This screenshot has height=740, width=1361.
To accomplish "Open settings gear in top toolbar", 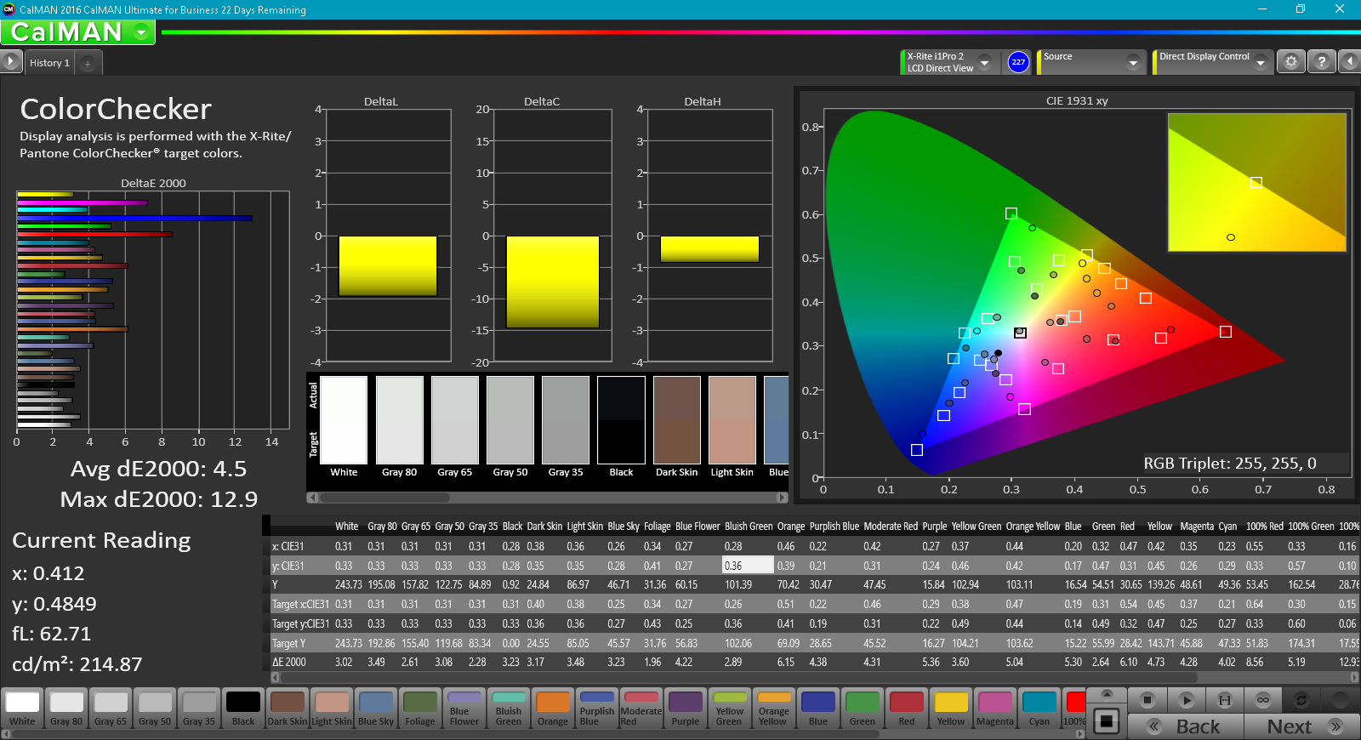I will pos(1290,62).
